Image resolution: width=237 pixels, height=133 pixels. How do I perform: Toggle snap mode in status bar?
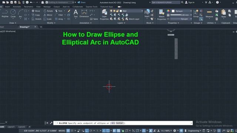(x=72, y=131)
